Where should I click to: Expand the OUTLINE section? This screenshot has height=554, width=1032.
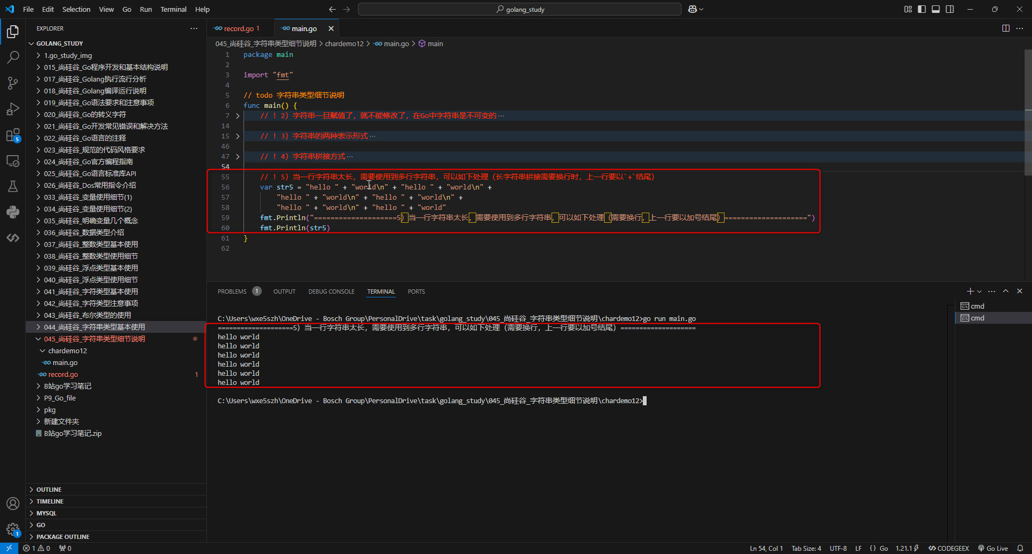116,490
